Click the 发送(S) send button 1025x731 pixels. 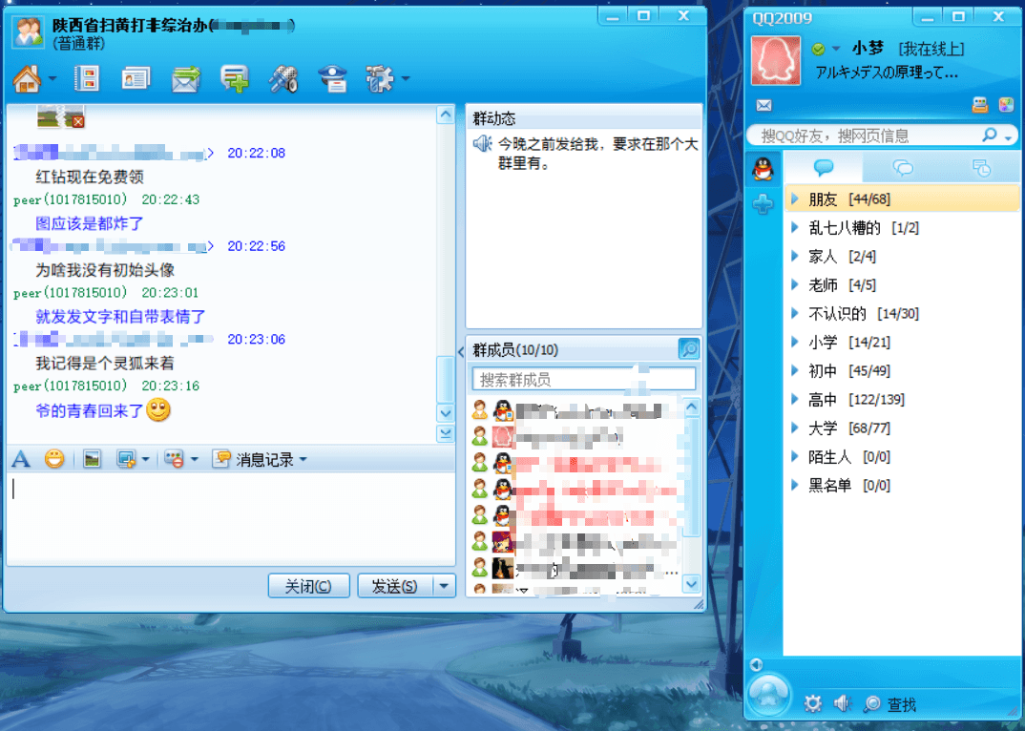pyautogui.click(x=395, y=586)
